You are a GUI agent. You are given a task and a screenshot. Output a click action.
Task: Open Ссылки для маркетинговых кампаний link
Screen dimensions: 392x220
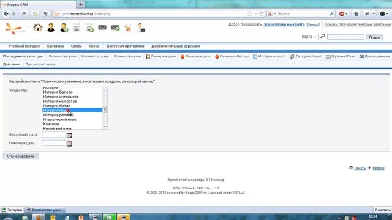click(357, 24)
